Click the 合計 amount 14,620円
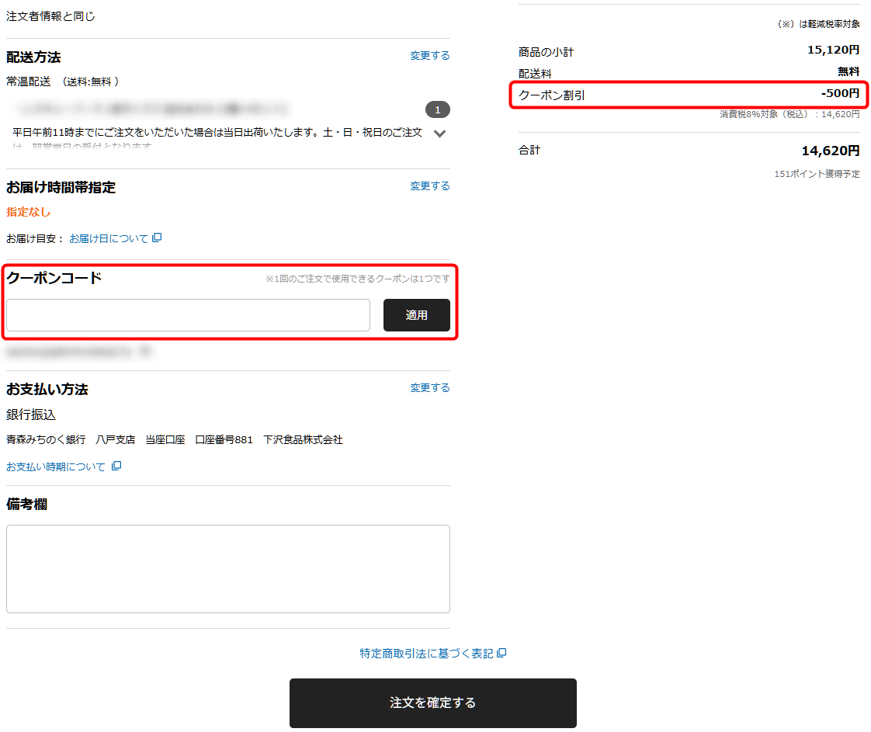Screen dimensions: 871x732 click(830, 151)
